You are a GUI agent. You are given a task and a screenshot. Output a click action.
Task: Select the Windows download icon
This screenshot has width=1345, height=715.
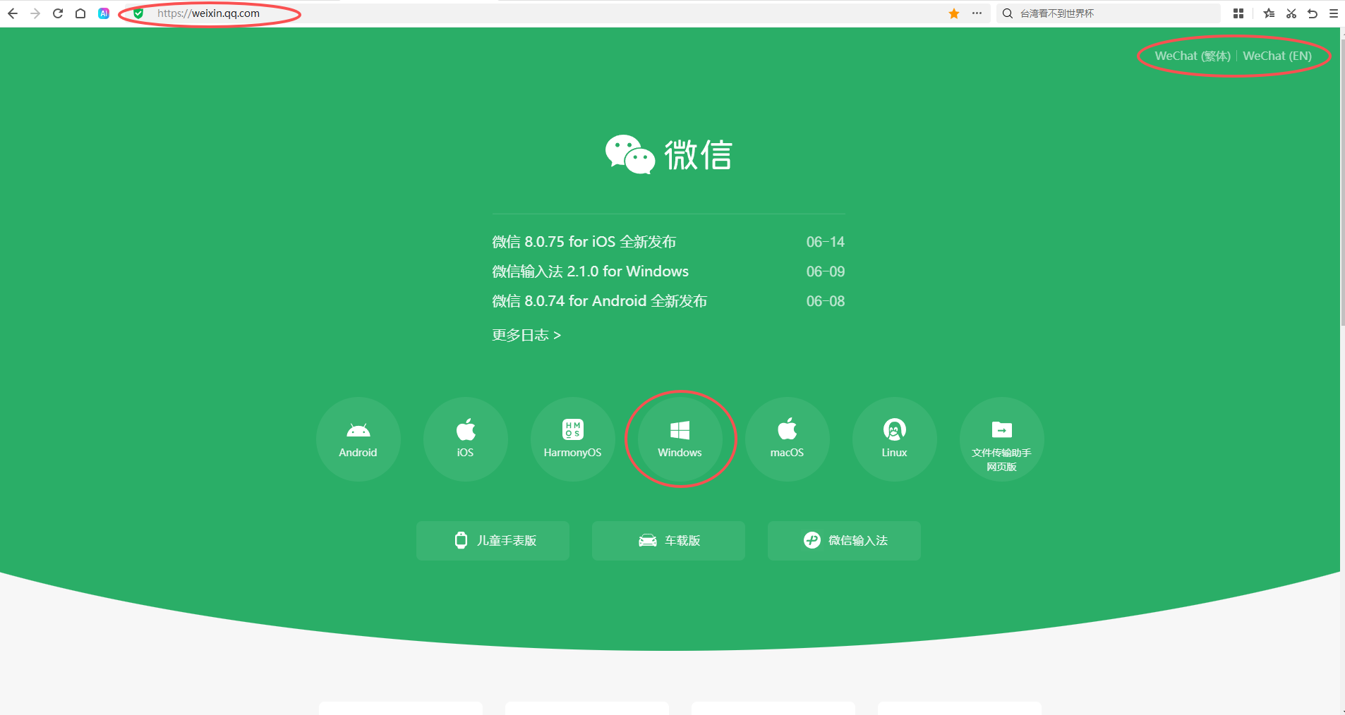pyautogui.click(x=680, y=439)
